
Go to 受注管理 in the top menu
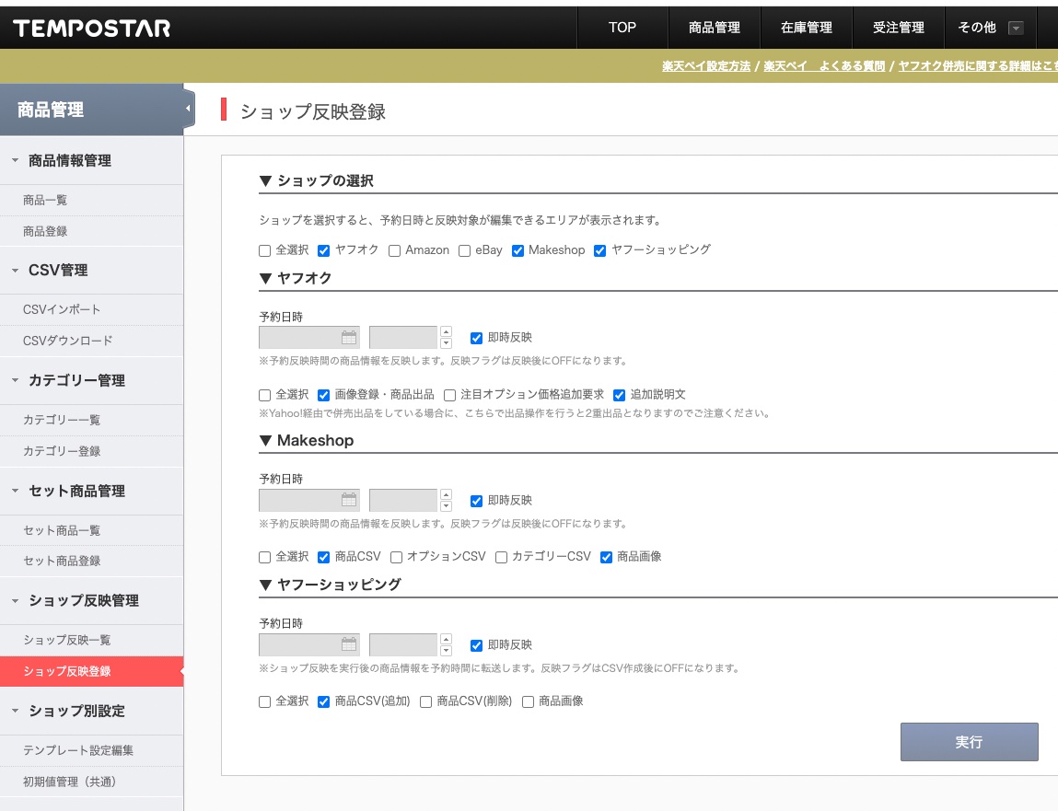pyautogui.click(x=899, y=28)
